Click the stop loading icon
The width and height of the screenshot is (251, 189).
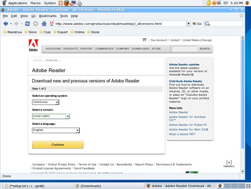click(36, 24)
